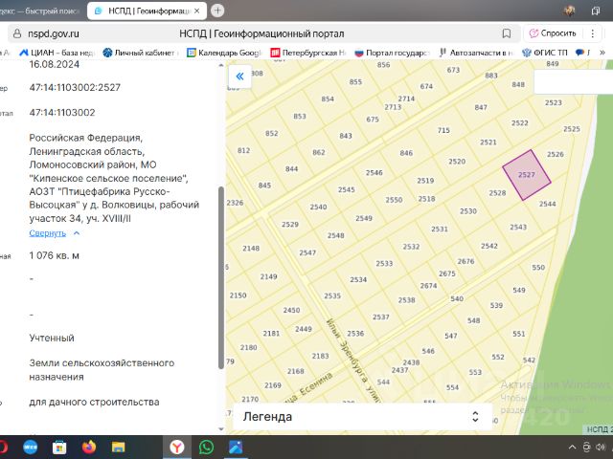
Task: Open the network tray icon
Action: click(586, 448)
